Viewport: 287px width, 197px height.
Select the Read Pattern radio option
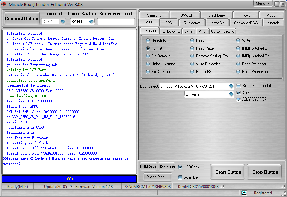click(x=203, y=48)
